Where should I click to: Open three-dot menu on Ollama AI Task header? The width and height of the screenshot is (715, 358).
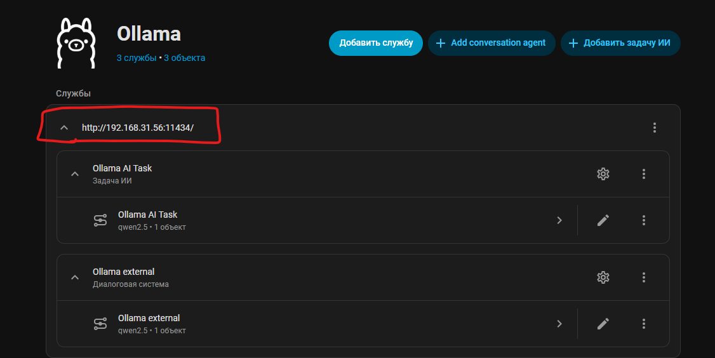point(643,174)
